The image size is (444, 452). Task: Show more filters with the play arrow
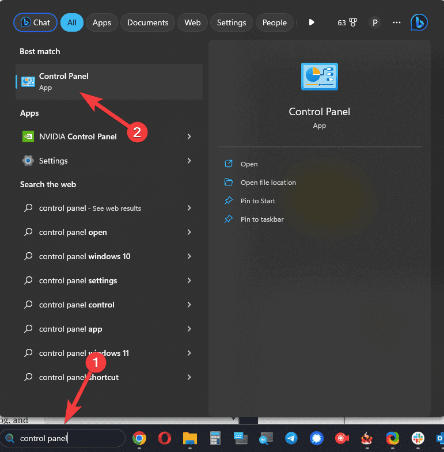point(312,22)
